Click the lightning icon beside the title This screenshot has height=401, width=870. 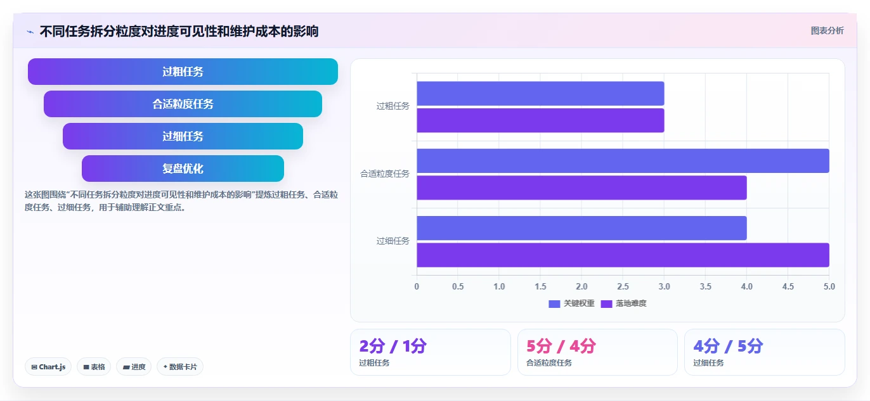(30, 32)
